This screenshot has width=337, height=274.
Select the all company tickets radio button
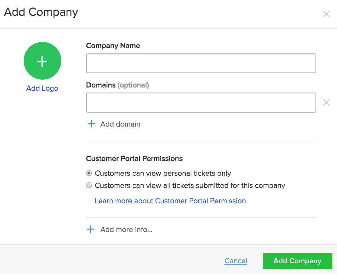(89, 185)
